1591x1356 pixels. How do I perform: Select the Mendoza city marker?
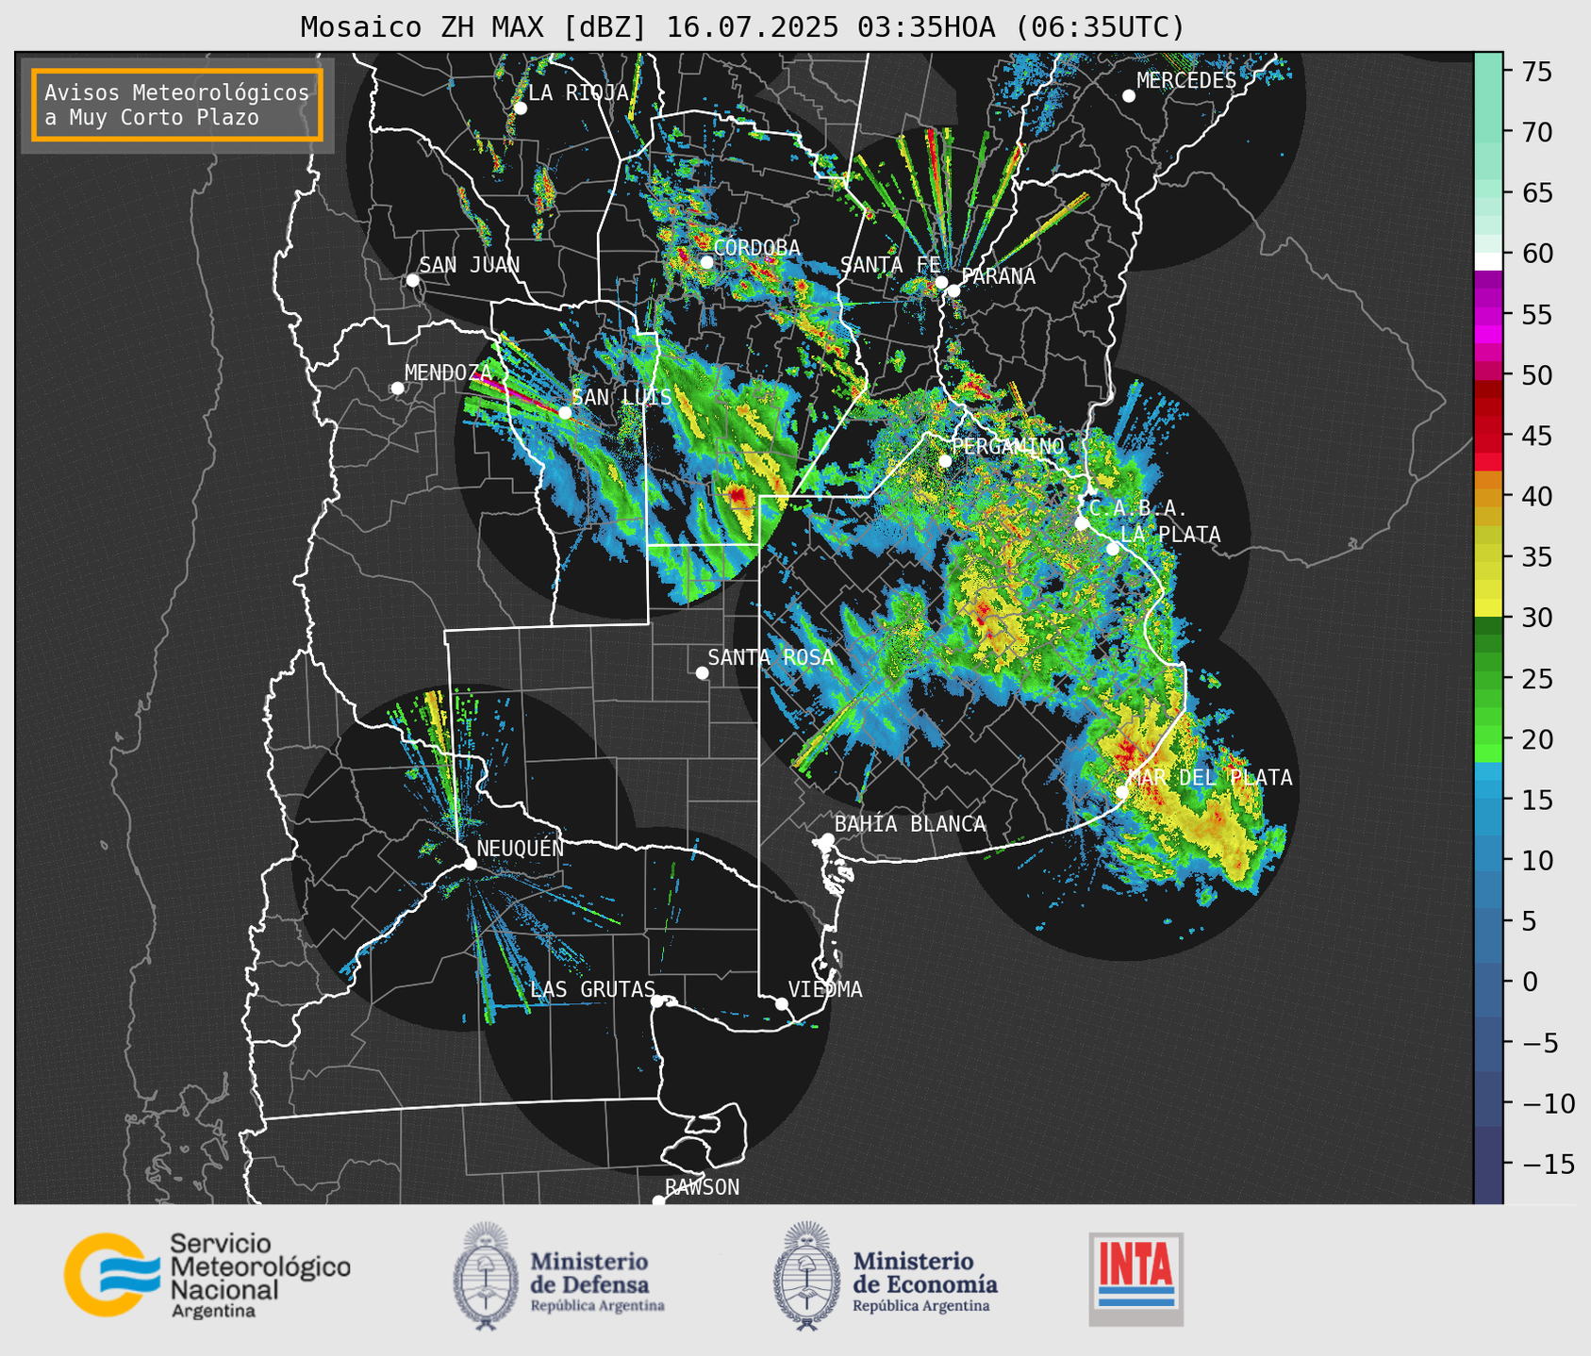pos(397,389)
